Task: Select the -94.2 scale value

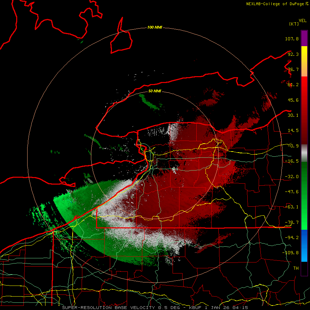Action: click(292, 237)
